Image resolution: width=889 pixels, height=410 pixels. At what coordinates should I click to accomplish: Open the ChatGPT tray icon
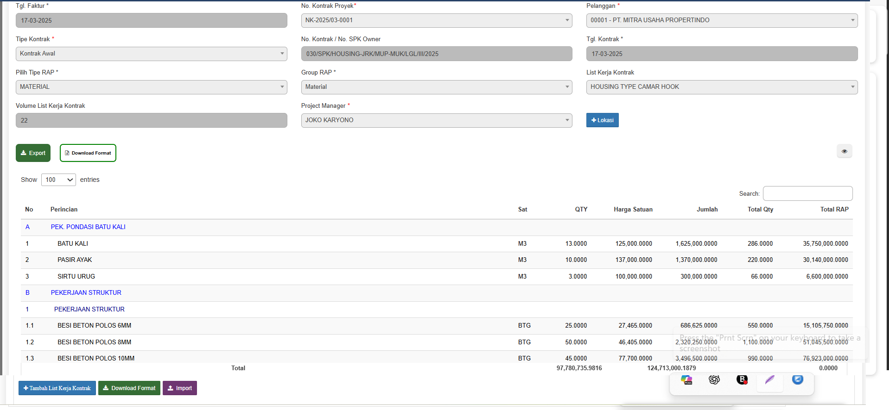coord(714,380)
